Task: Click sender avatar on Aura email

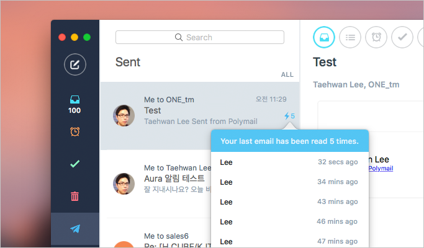Action: 124,184
